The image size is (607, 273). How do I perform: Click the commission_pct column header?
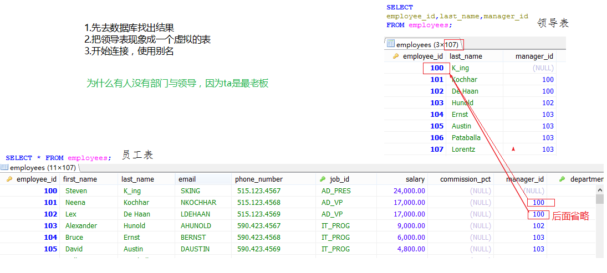(465, 179)
